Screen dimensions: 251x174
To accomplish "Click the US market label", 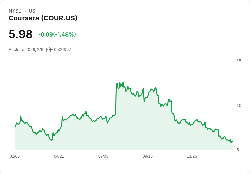I will coord(32,11).
